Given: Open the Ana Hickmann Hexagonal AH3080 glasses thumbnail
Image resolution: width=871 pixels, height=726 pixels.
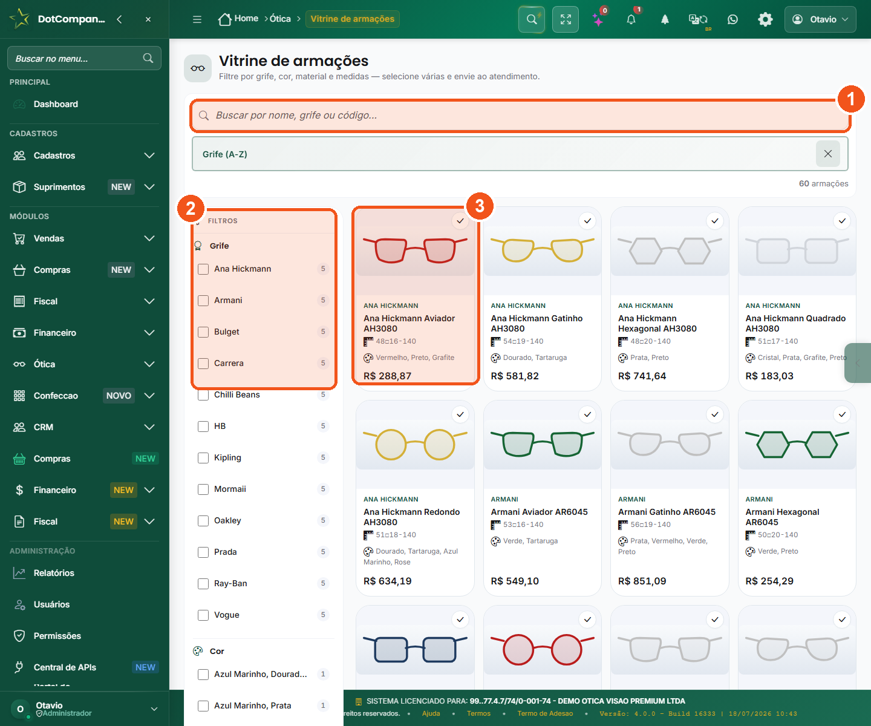Looking at the screenshot, I should tap(670, 250).
